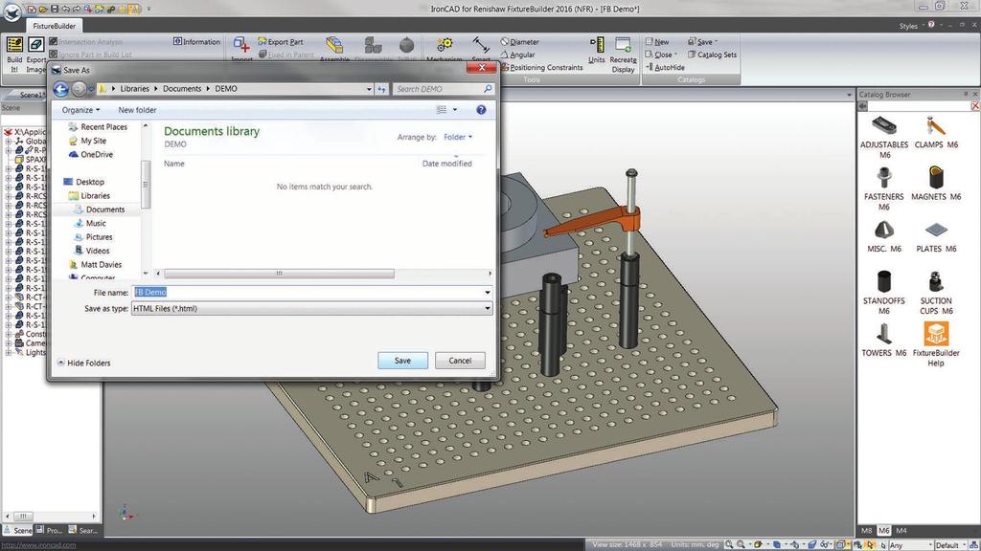Screen dimensions: 981x551
Task: Click Save button in dialog
Action: pos(402,361)
